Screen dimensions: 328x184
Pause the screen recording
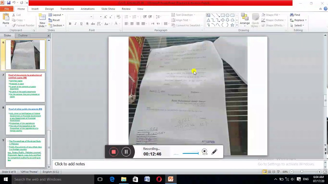click(x=126, y=152)
